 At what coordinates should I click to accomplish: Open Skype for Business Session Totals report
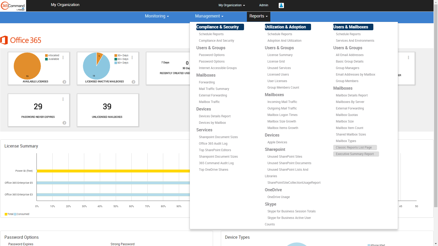[291, 211]
